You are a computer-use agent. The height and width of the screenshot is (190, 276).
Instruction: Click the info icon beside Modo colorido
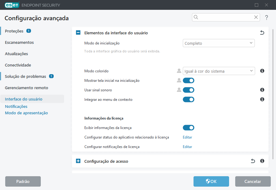point(262,71)
